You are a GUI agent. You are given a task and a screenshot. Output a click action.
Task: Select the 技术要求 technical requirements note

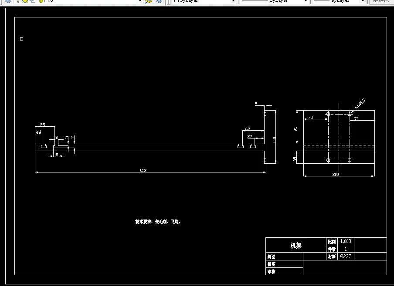point(158,222)
